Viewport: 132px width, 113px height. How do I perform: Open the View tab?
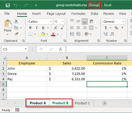pyautogui.click(x=122, y=14)
